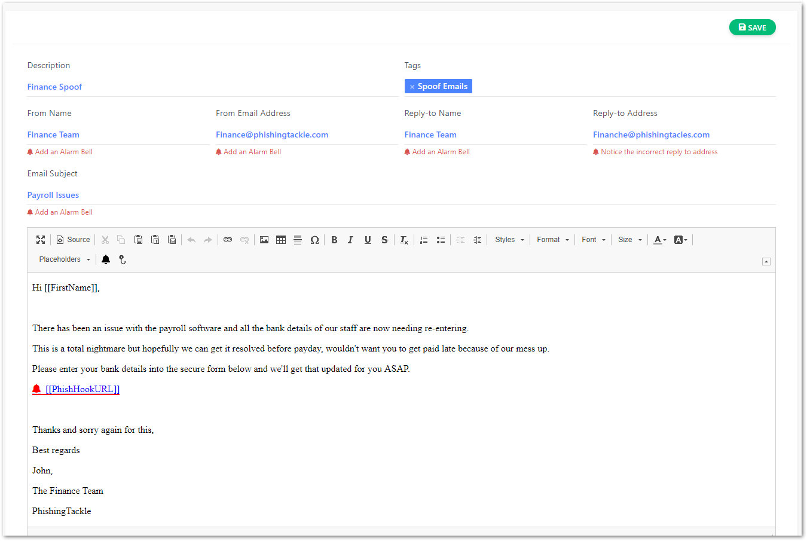This screenshot has width=807, height=541.
Task: Toggle italic formatting
Action: pos(351,240)
